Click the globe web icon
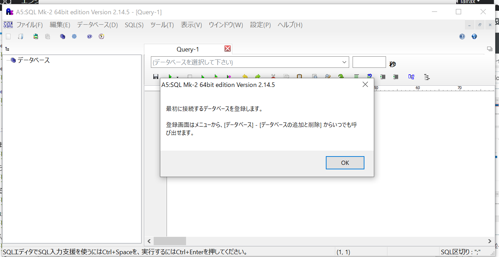Screen dimensions: 499x257 pos(474,37)
